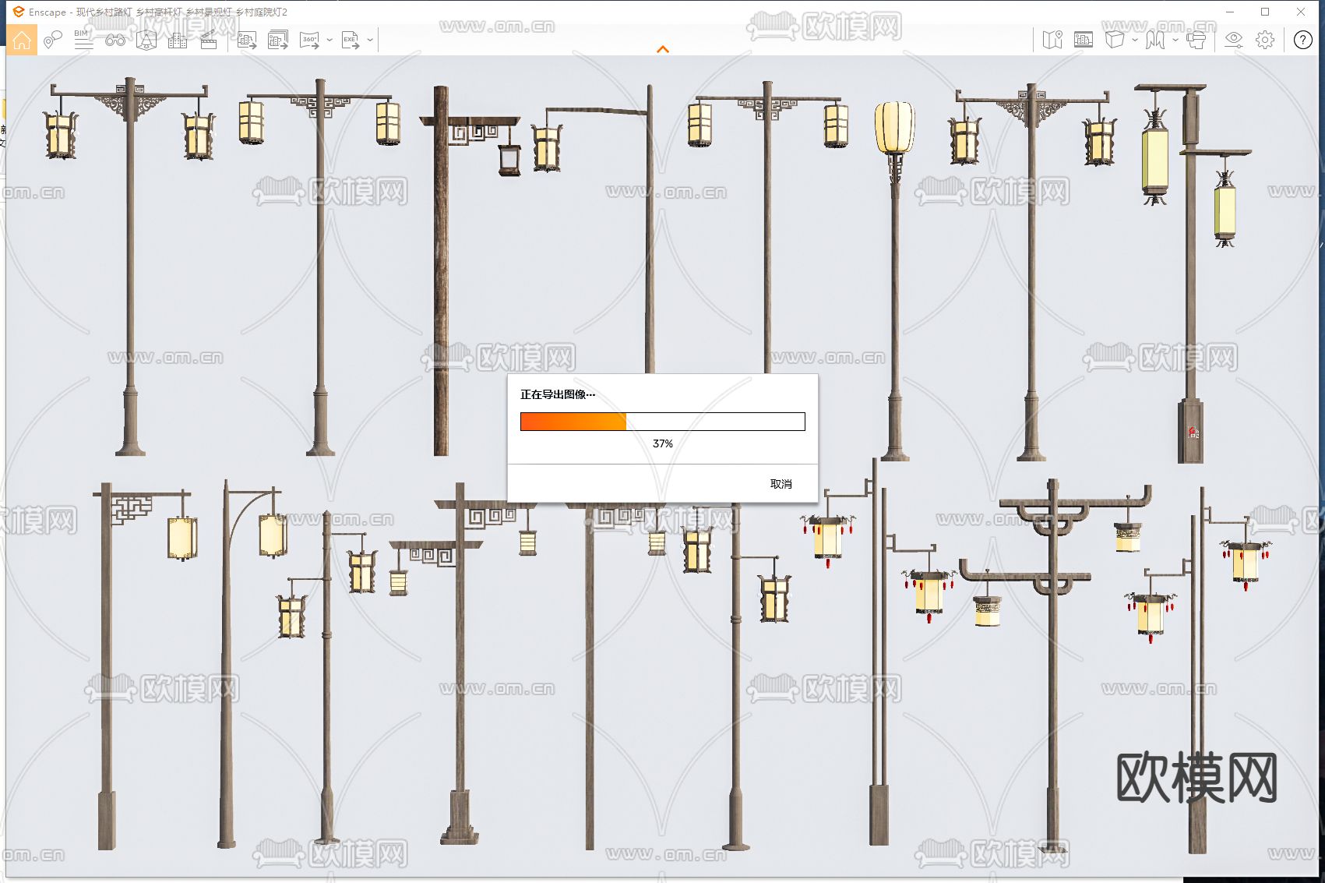Click the 取消 cancel button
Image resolution: width=1325 pixels, height=883 pixels.
(x=781, y=484)
